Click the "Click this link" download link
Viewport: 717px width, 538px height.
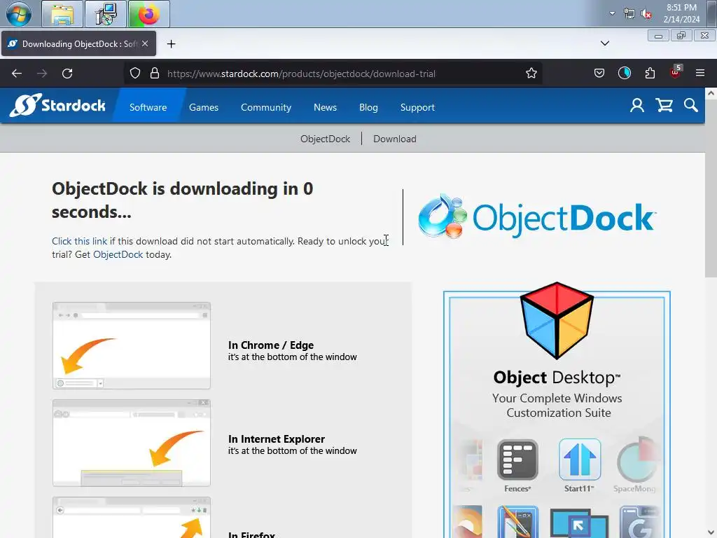pyautogui.click(x=79, y=241)
